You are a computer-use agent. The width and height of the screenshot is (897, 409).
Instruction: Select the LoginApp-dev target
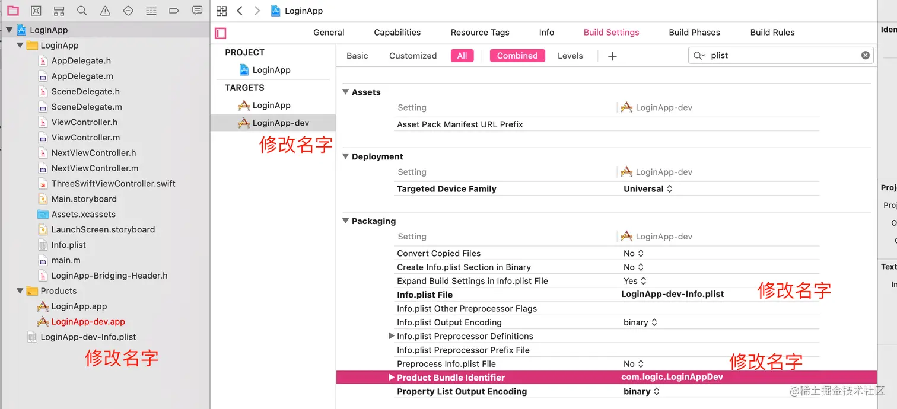273,123
